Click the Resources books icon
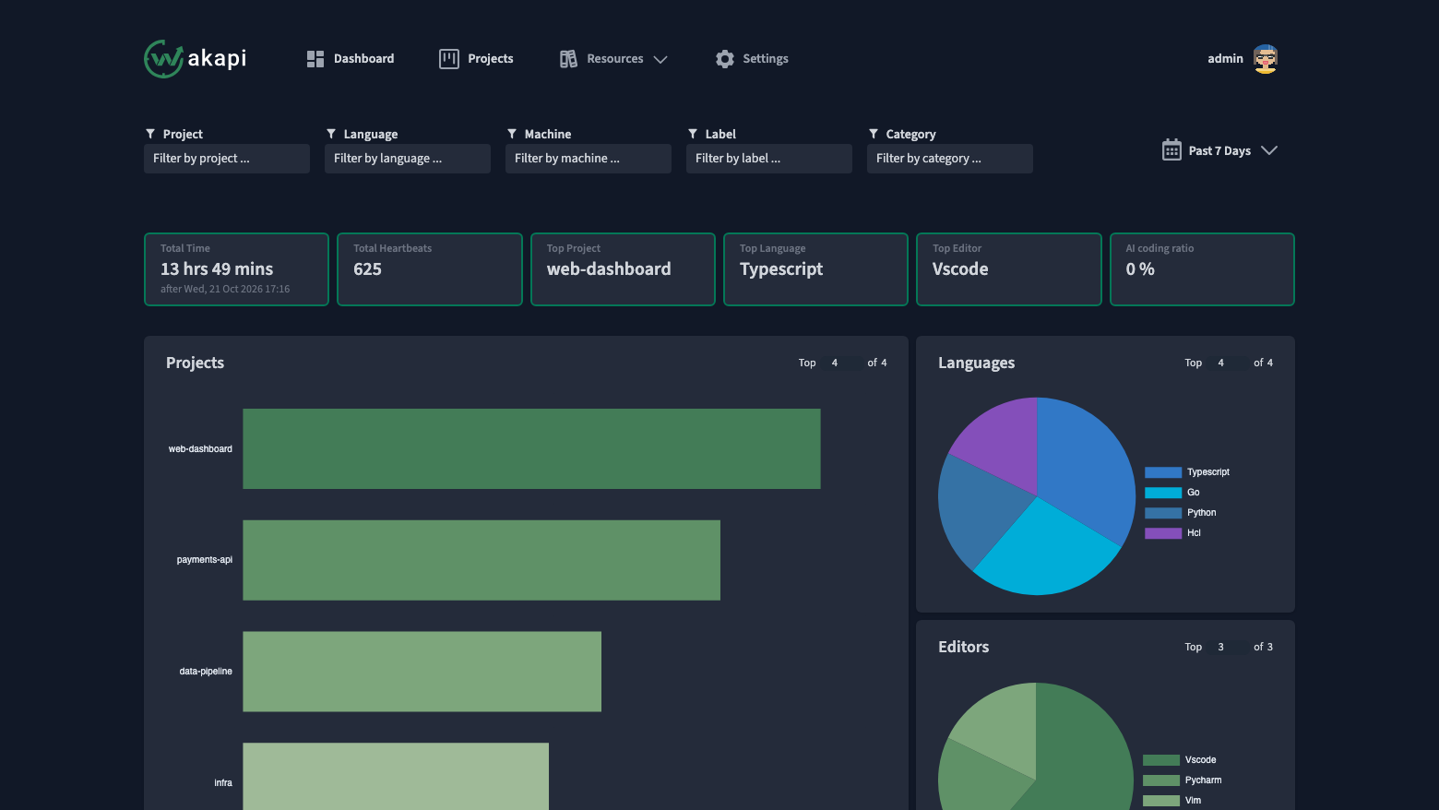This screenshot has height=810, width=1439. click(568, 59)
